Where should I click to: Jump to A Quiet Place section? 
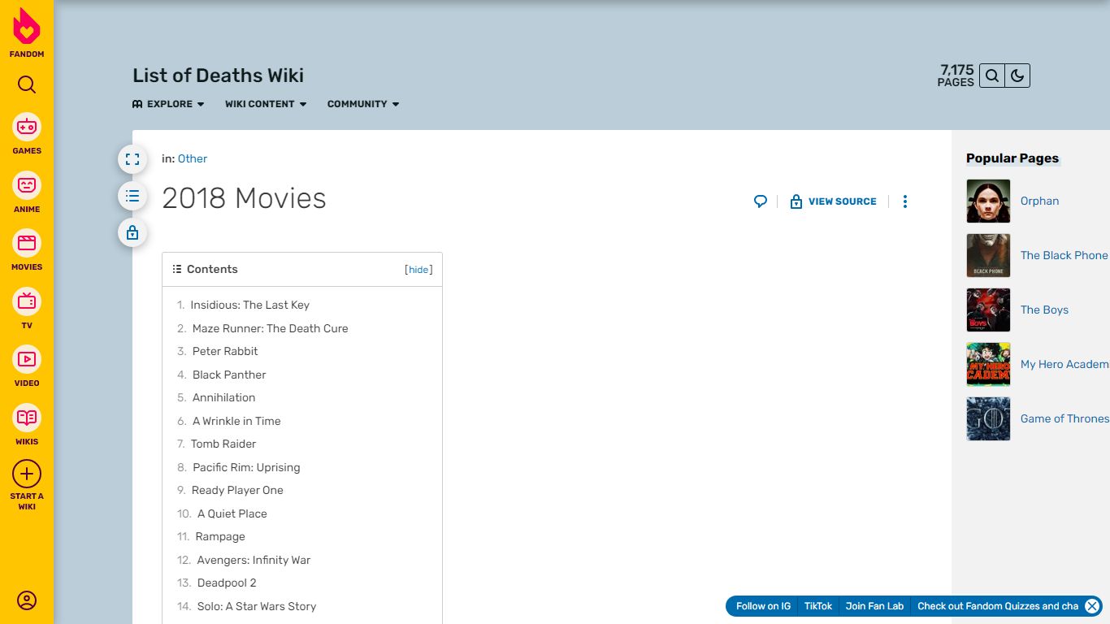pyautogui.click(x=232, y=513)
